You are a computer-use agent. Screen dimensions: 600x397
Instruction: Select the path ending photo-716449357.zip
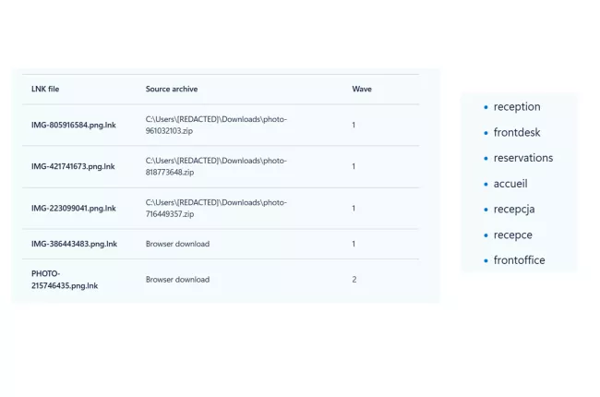(216, 208)
